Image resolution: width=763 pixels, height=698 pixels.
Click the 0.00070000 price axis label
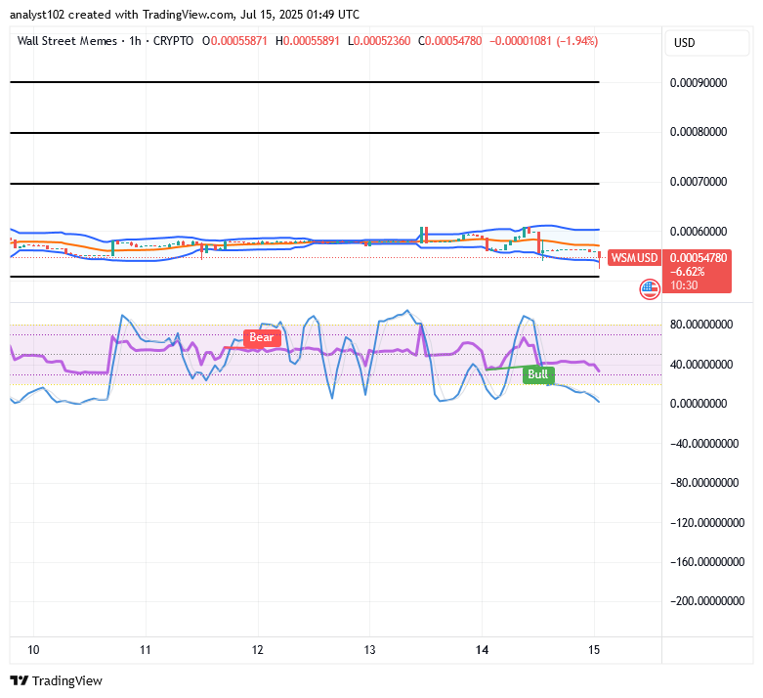(x=699, y=182)
